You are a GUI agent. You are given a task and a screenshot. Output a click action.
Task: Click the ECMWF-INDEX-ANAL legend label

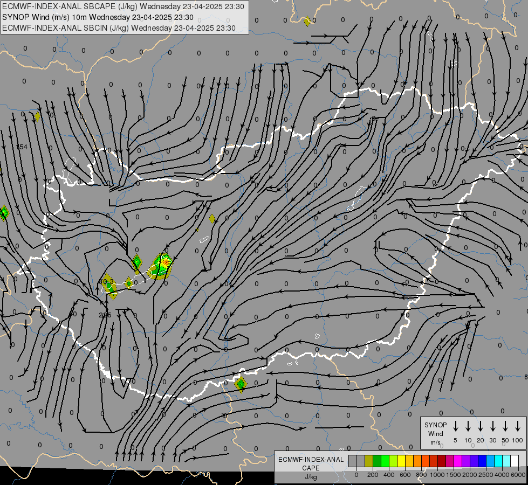pyautogui.click(x=311, y=460)
